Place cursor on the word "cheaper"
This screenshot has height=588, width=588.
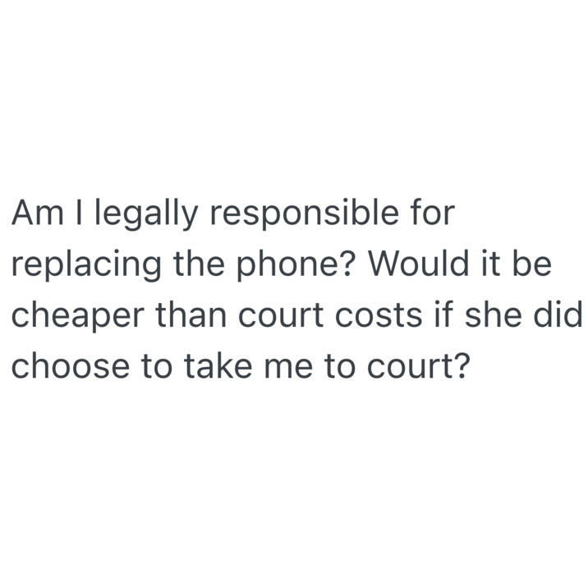(78, 316)
